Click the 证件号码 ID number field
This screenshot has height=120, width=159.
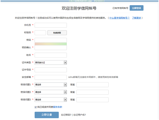[x=51, y=70]
